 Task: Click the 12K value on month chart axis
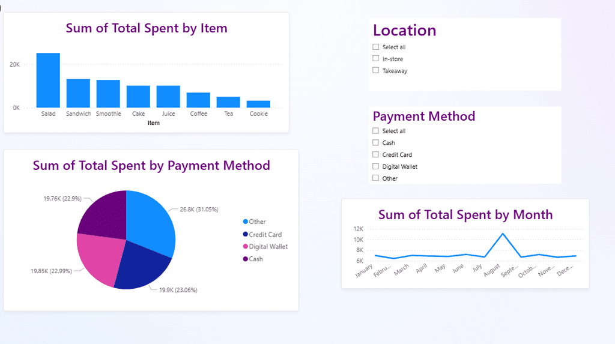click(359, 229)
